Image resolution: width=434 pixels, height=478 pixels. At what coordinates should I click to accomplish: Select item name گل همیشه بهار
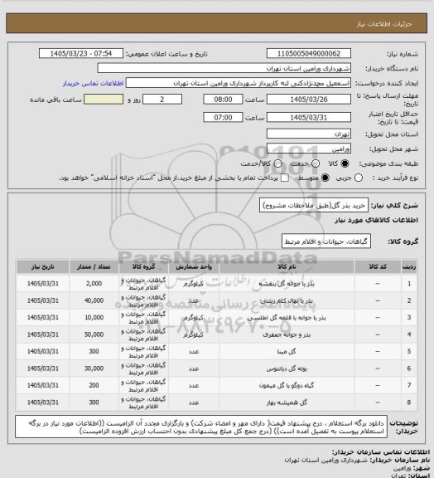click(x=287, y=402)
